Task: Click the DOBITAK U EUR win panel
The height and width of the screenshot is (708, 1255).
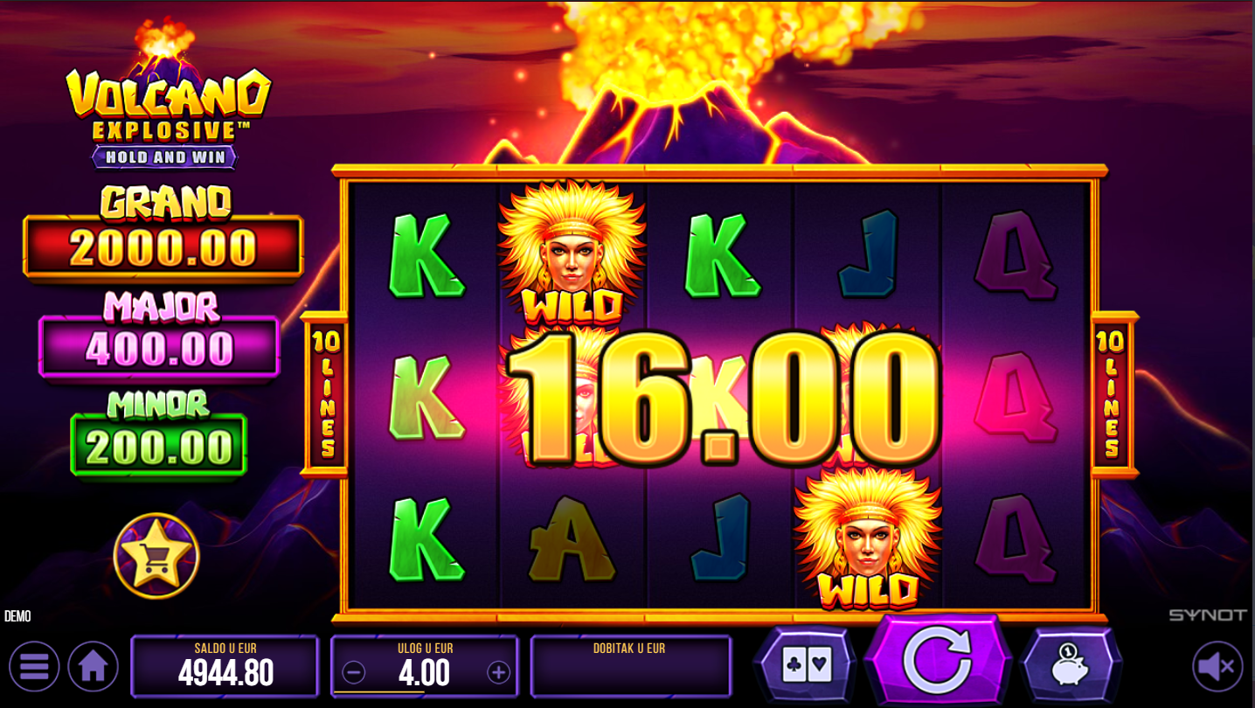Action: point(630,666)
